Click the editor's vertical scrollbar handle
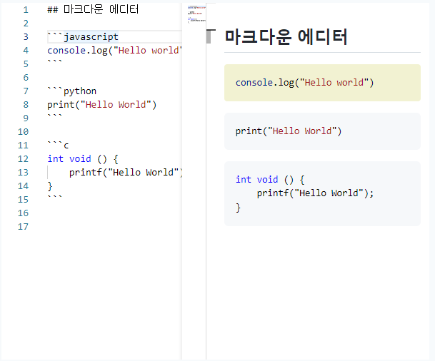Image resolution: width=435 pixels, height=361 pixels. (x=209, y=36)
